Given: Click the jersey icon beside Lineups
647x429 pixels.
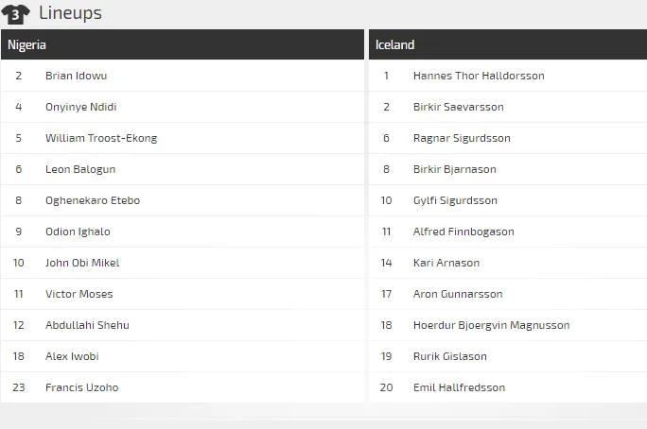Looking at the screenshot, I should [15, 13].
